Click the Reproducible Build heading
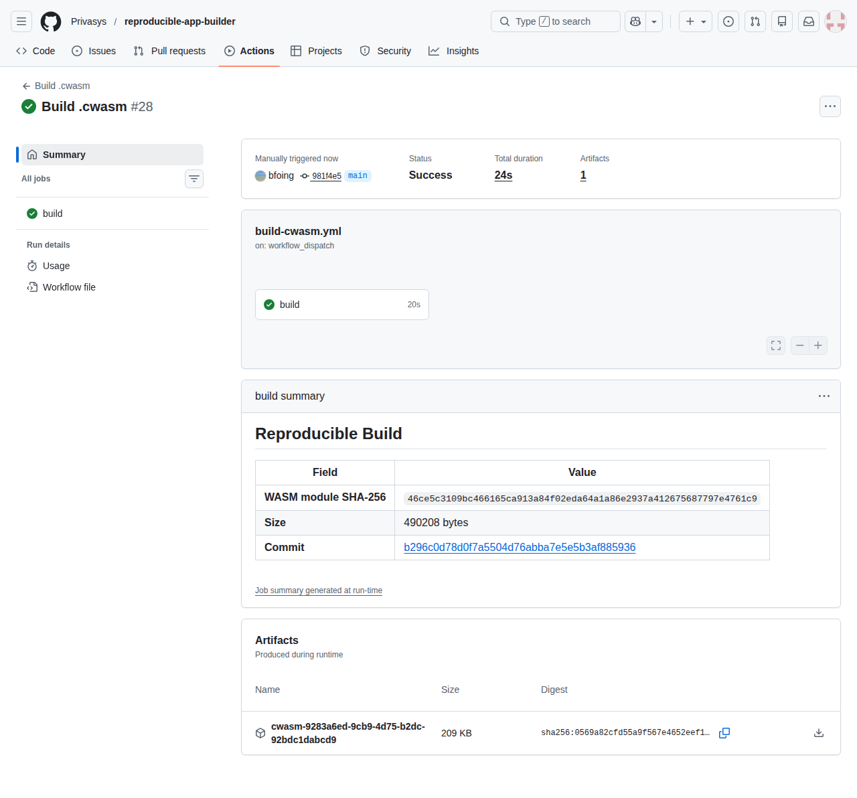 (x=329, y=434)
